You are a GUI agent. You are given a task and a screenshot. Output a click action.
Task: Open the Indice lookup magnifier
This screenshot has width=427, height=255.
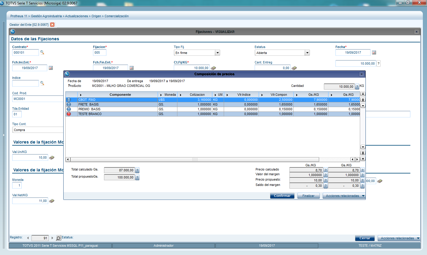coord(42,83)
